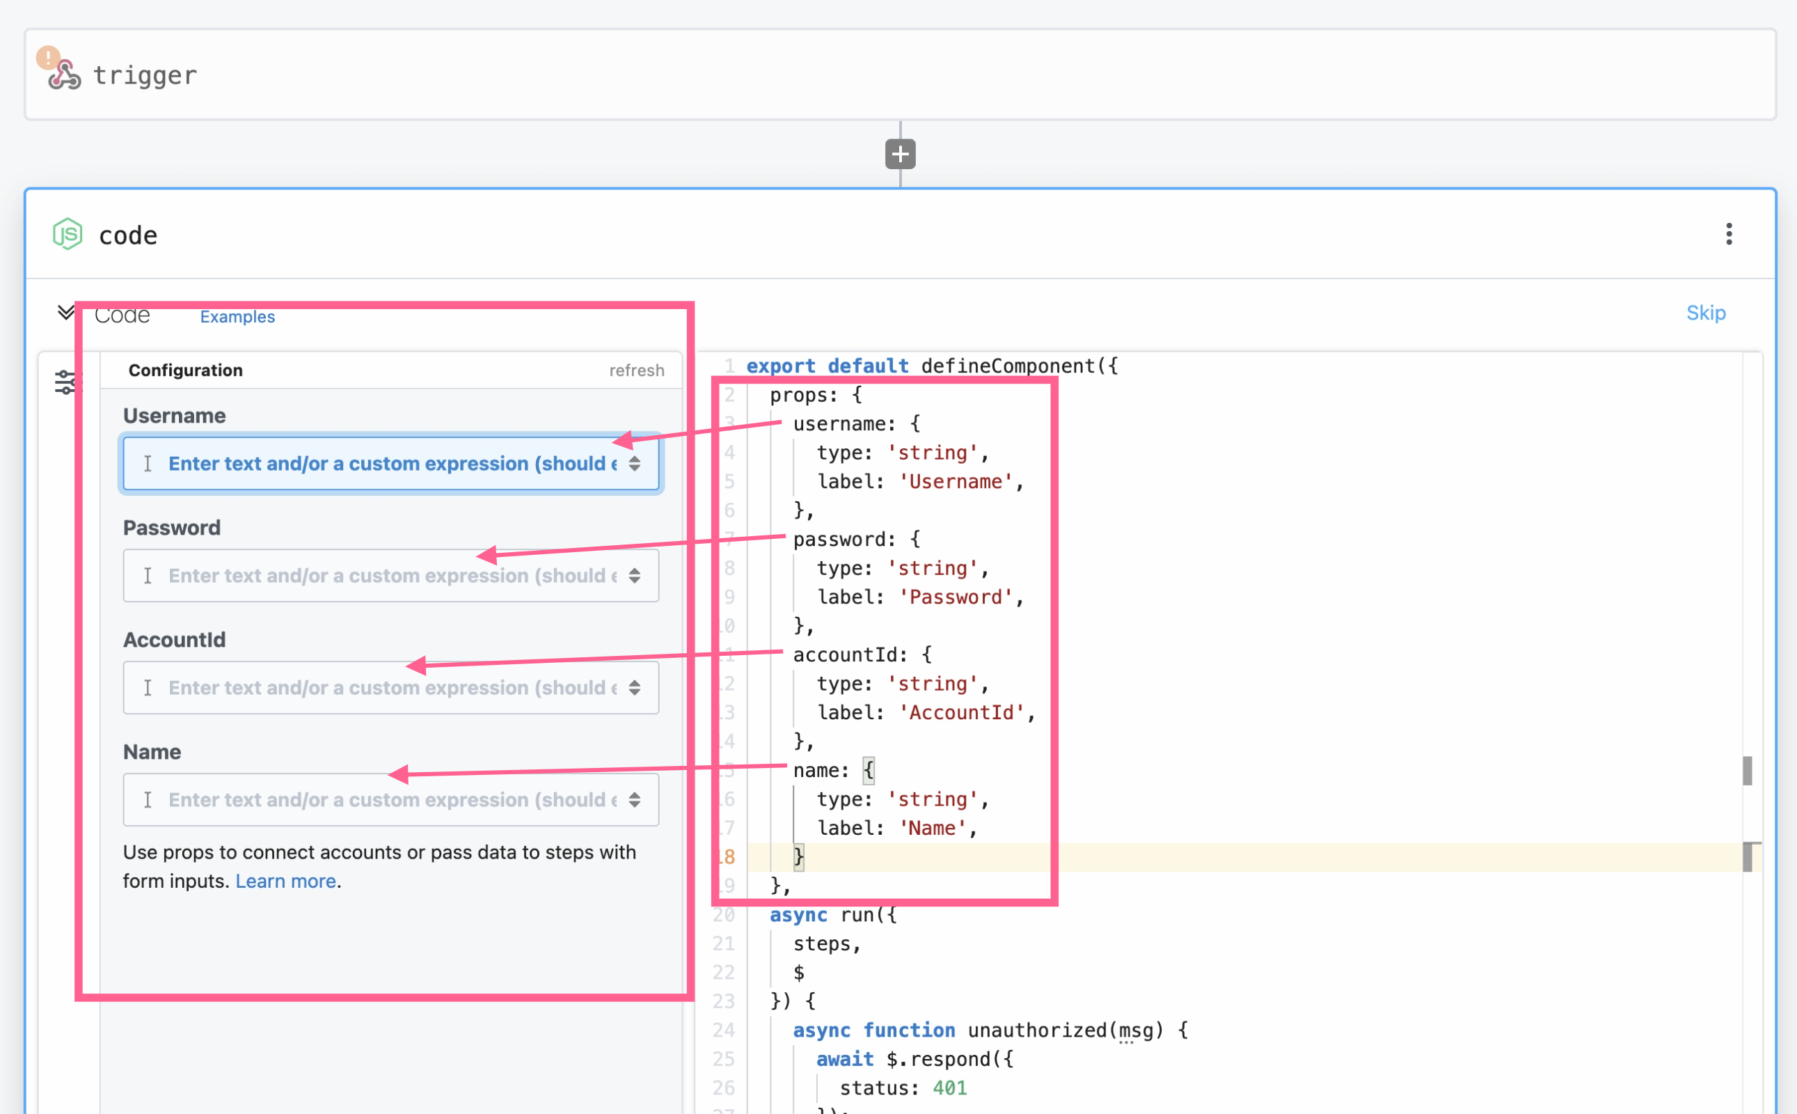Viewport: 1797px width, 1114px height.
Task: Click the async run({ code line
Action: 833,915
